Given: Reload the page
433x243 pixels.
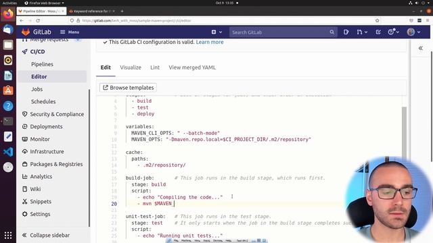Looking at the screenshot, I should [38, 21].
